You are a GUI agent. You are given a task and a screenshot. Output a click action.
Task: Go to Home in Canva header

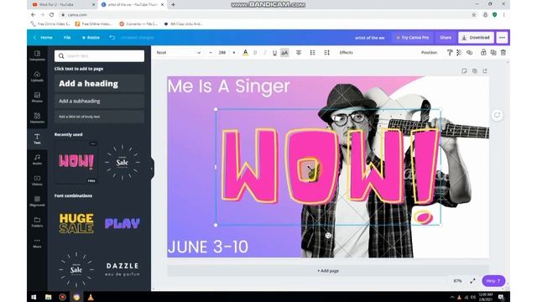click(43, 37)
